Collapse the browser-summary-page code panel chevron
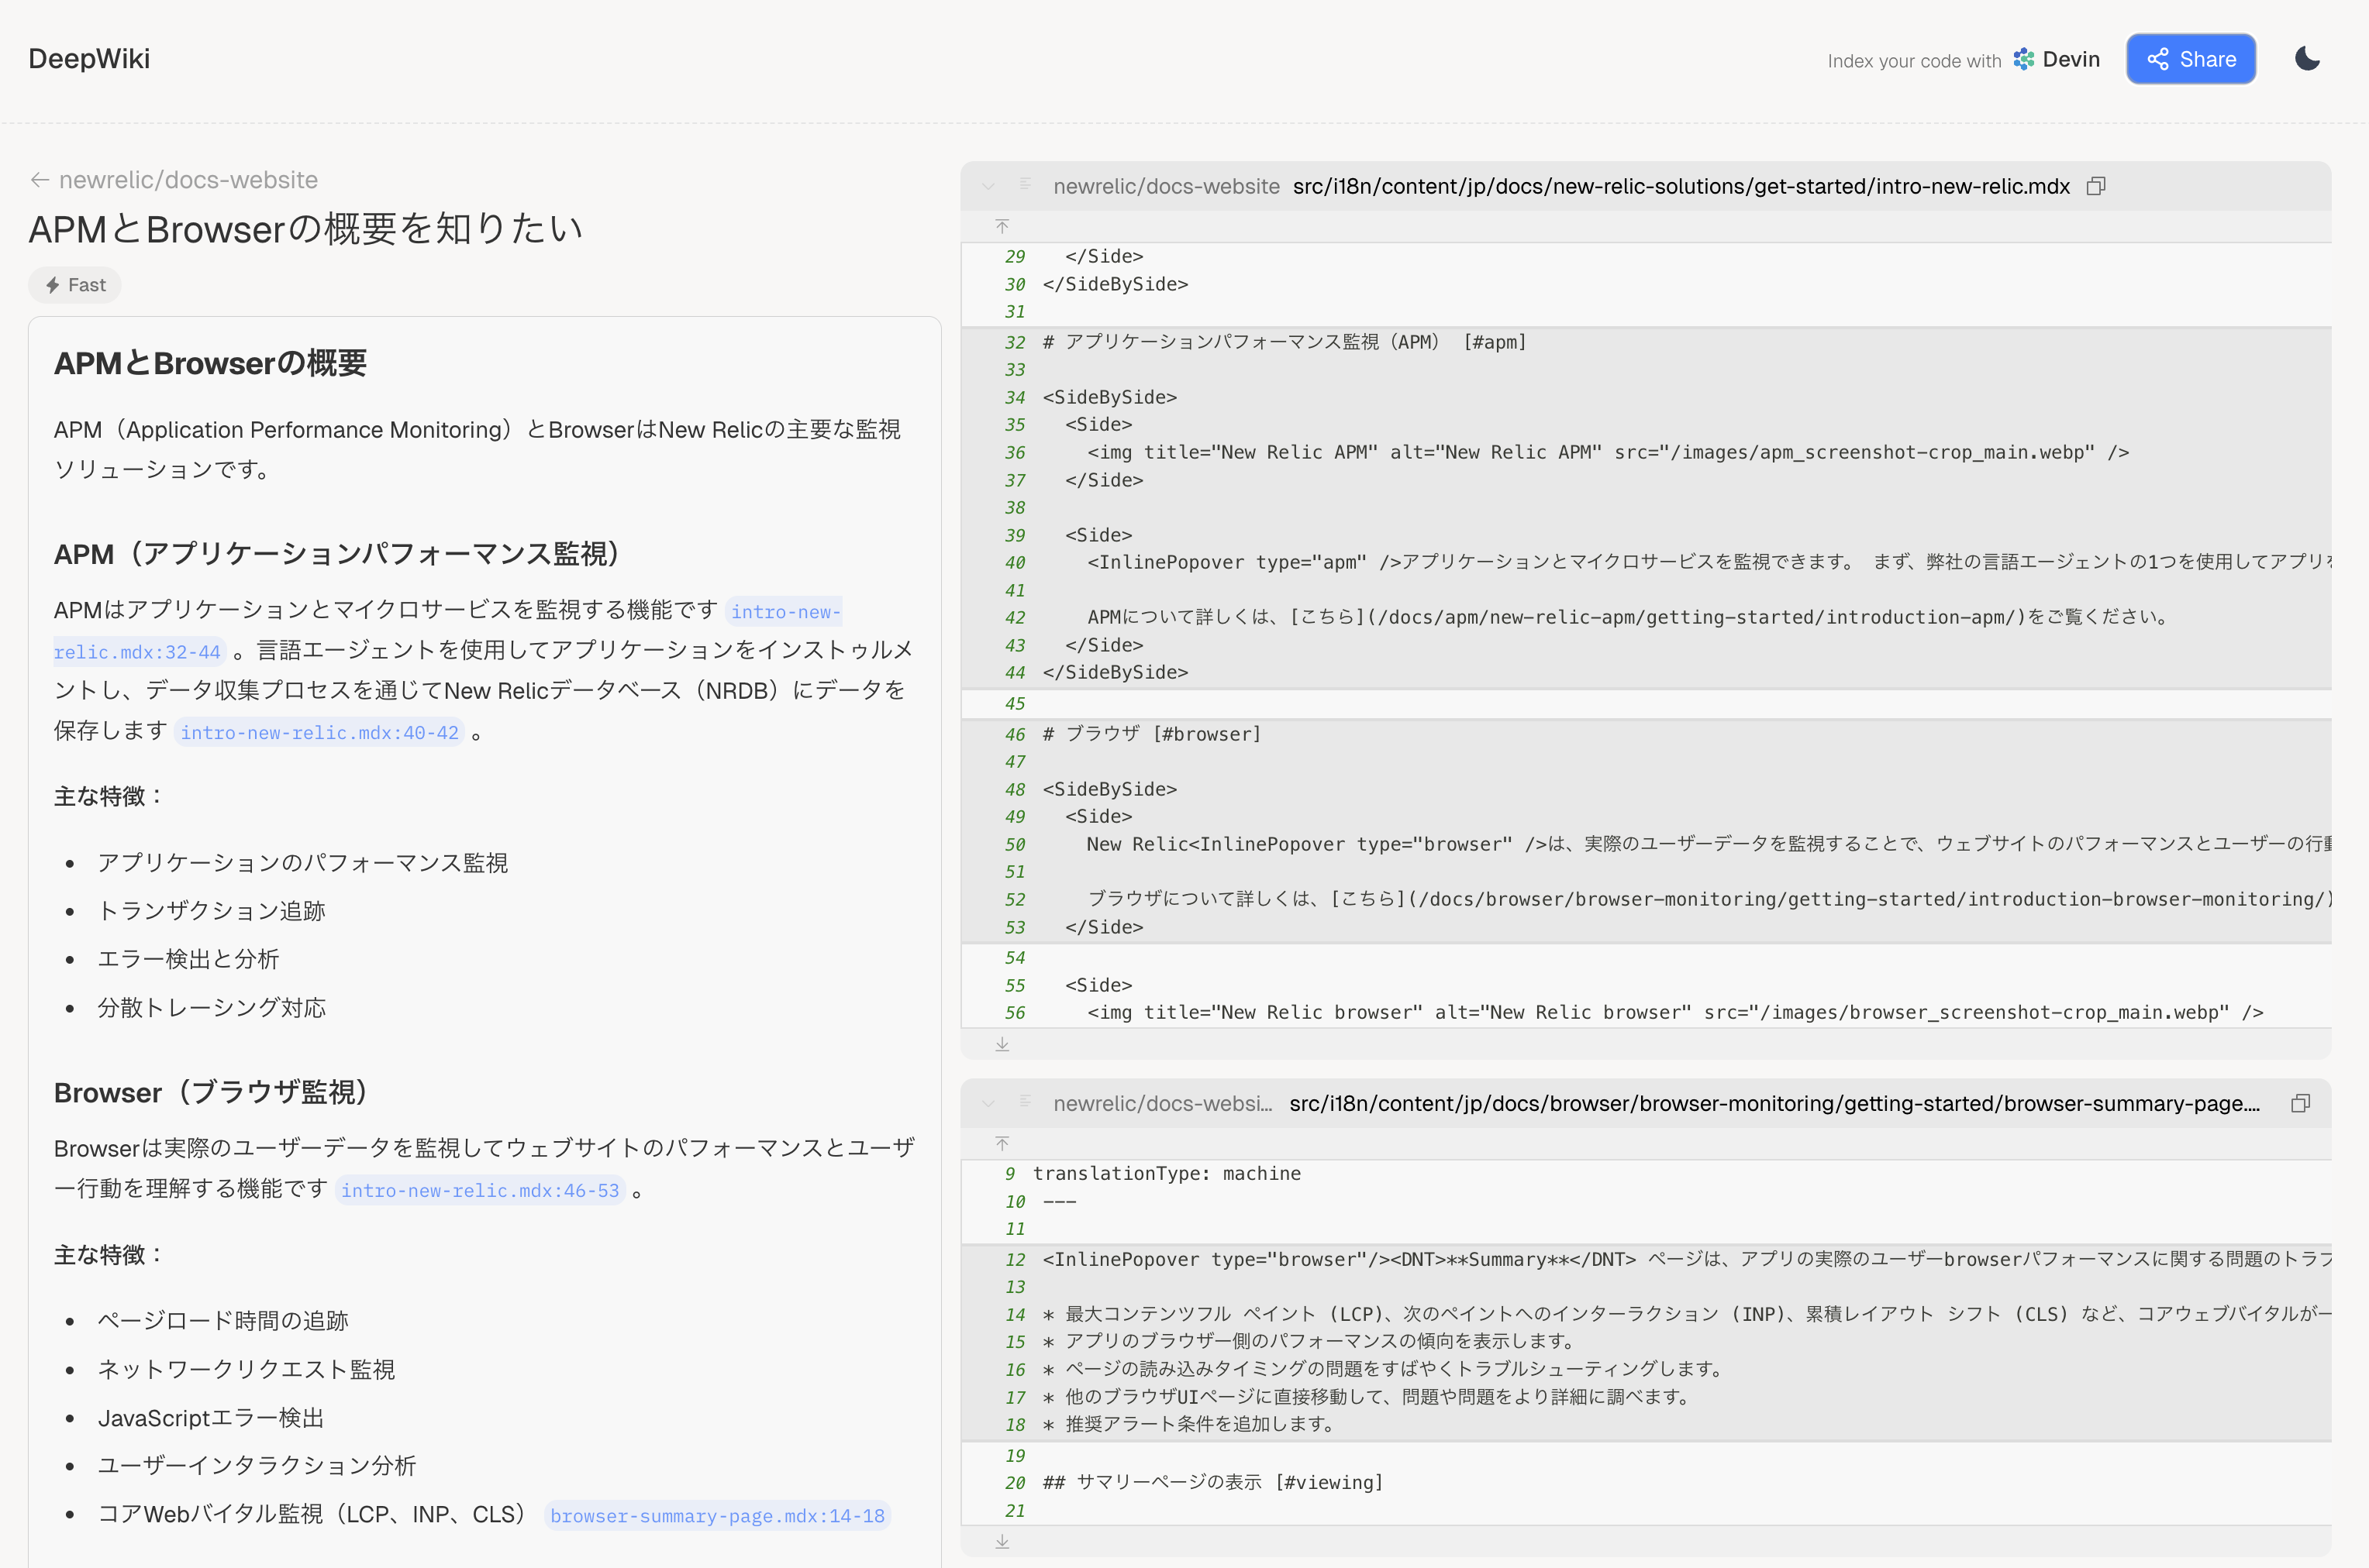 point(988,1104)
